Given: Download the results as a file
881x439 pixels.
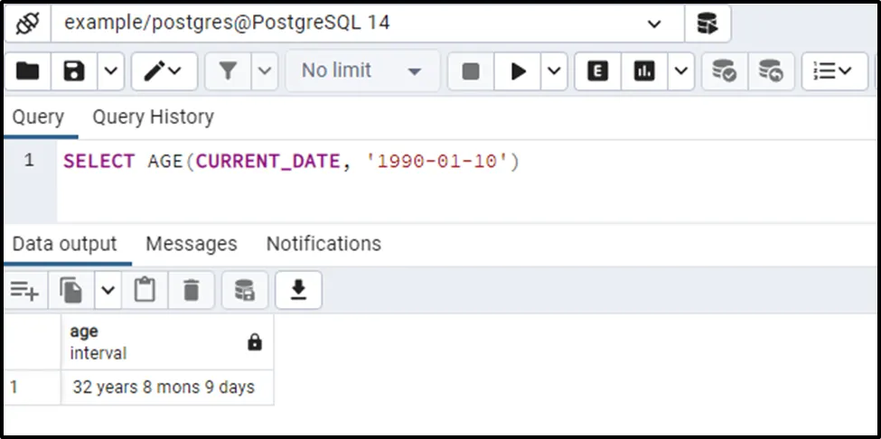Looking at the screenshot, I should [298, 290].
